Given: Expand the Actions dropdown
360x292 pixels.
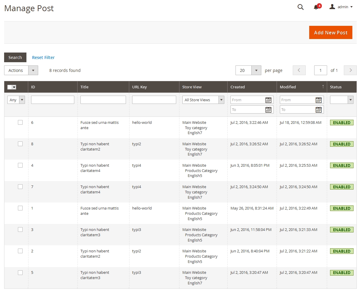Looking at the screenshot, I should (x=21, y=70).
